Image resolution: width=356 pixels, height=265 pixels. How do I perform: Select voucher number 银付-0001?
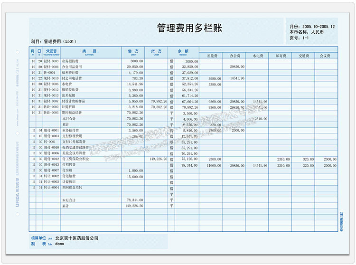[x=51, y=130]
